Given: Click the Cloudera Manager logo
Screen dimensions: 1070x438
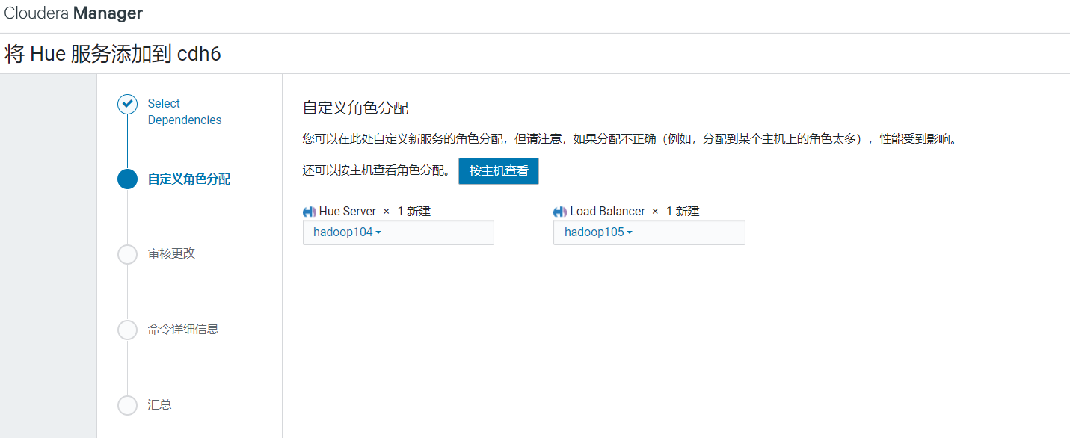Looking at the screenshot, I should point(73,13).
